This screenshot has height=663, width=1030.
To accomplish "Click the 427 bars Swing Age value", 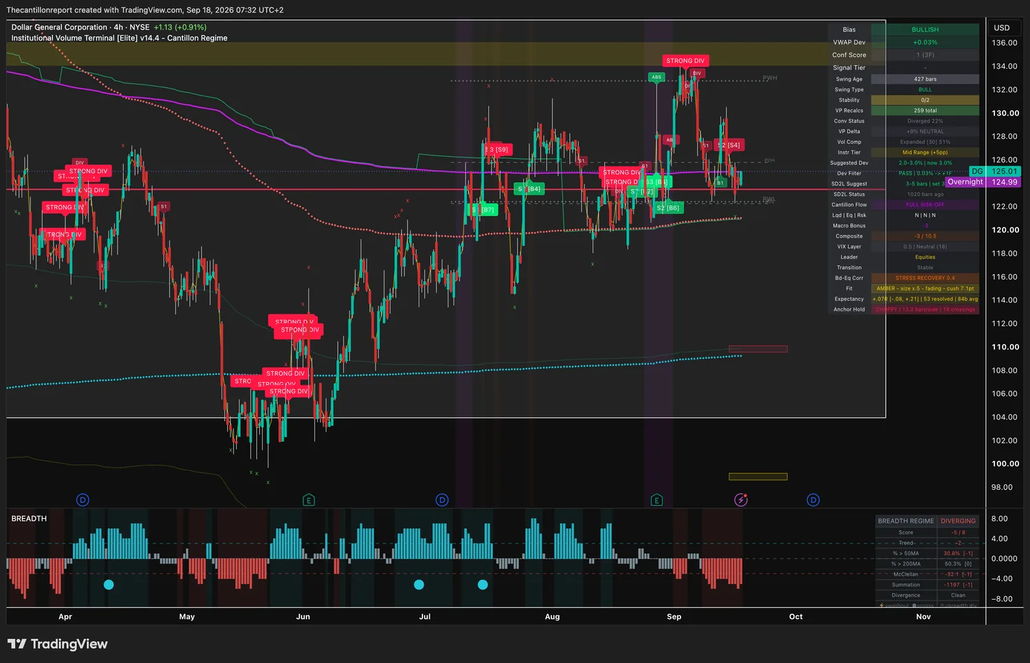I will [925, 79].
